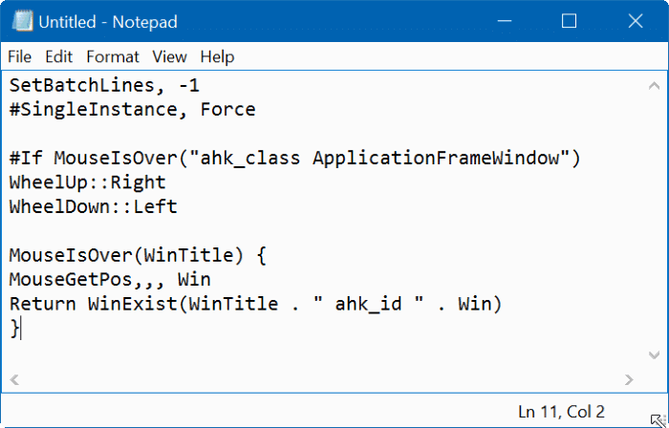Click the Return WinExist code line
This screenshot has width=669, height=428.
255,304
